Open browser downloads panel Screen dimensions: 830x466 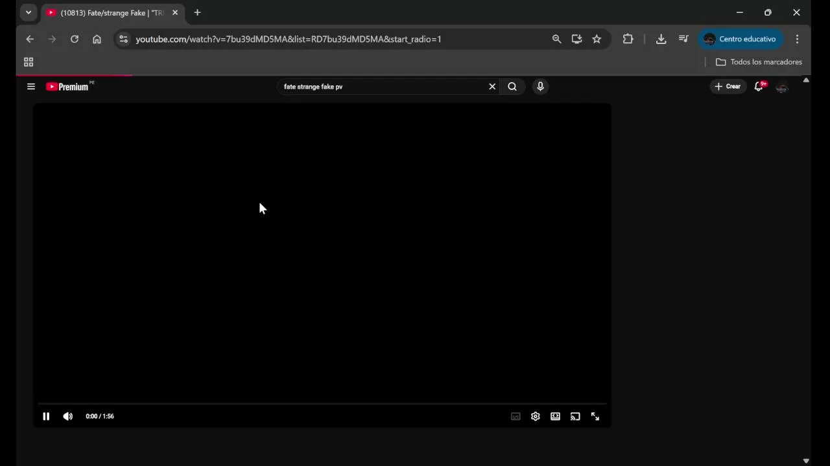tap(661, 39)
